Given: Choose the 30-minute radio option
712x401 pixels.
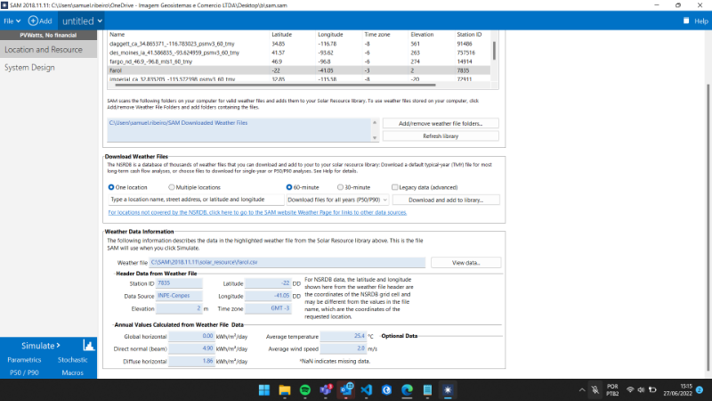Looking at the screenshot, I should tap(339, 188).
